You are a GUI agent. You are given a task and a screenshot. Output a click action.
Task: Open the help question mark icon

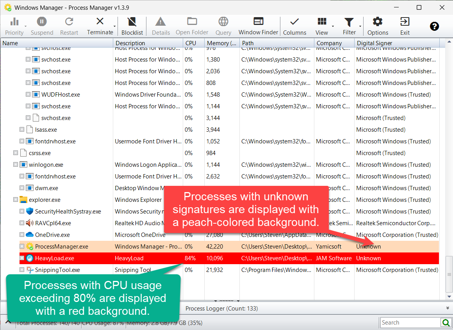pyautogui.click(x=434, y=26)
